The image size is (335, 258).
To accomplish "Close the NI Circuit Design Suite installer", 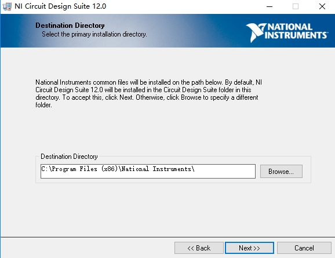I will tap(322, 6).
